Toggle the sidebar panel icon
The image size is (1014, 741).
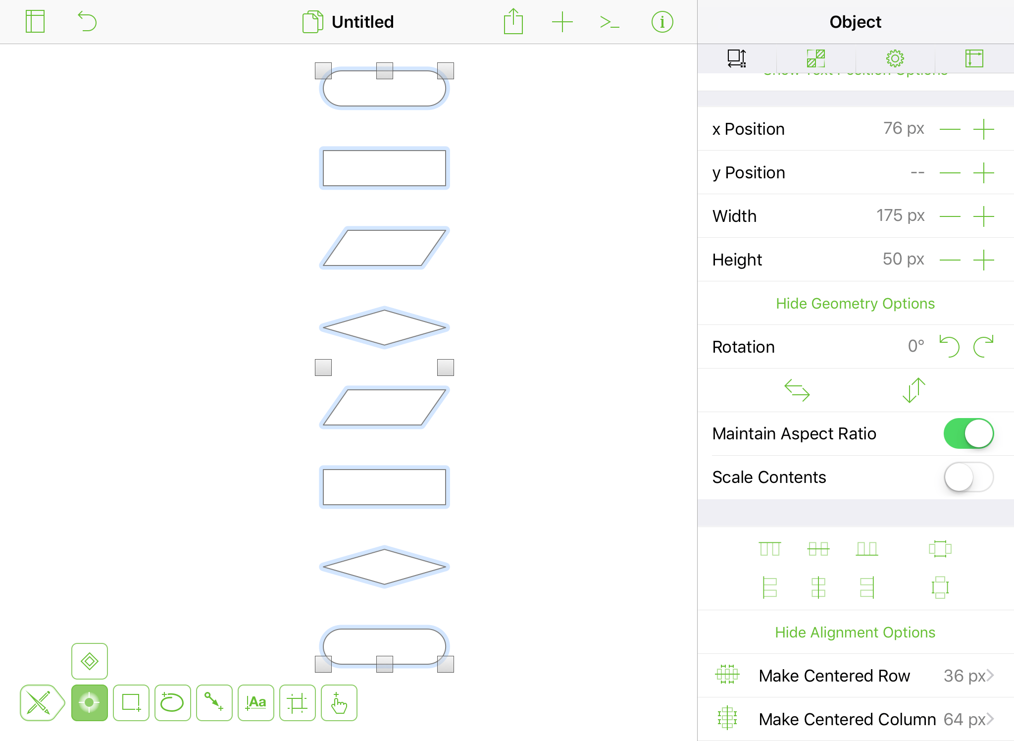pyautogui.click(x=35, y=22)
